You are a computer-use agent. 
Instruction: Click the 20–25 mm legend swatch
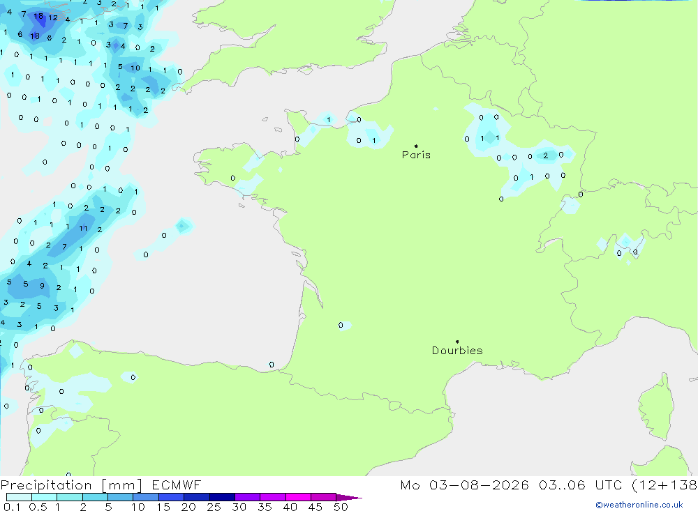pyautogui.click(x=197, y=497)
